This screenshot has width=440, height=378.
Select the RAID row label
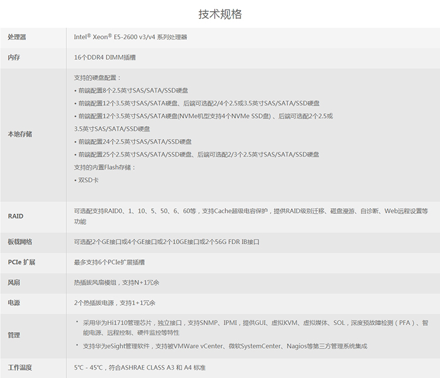16,216
